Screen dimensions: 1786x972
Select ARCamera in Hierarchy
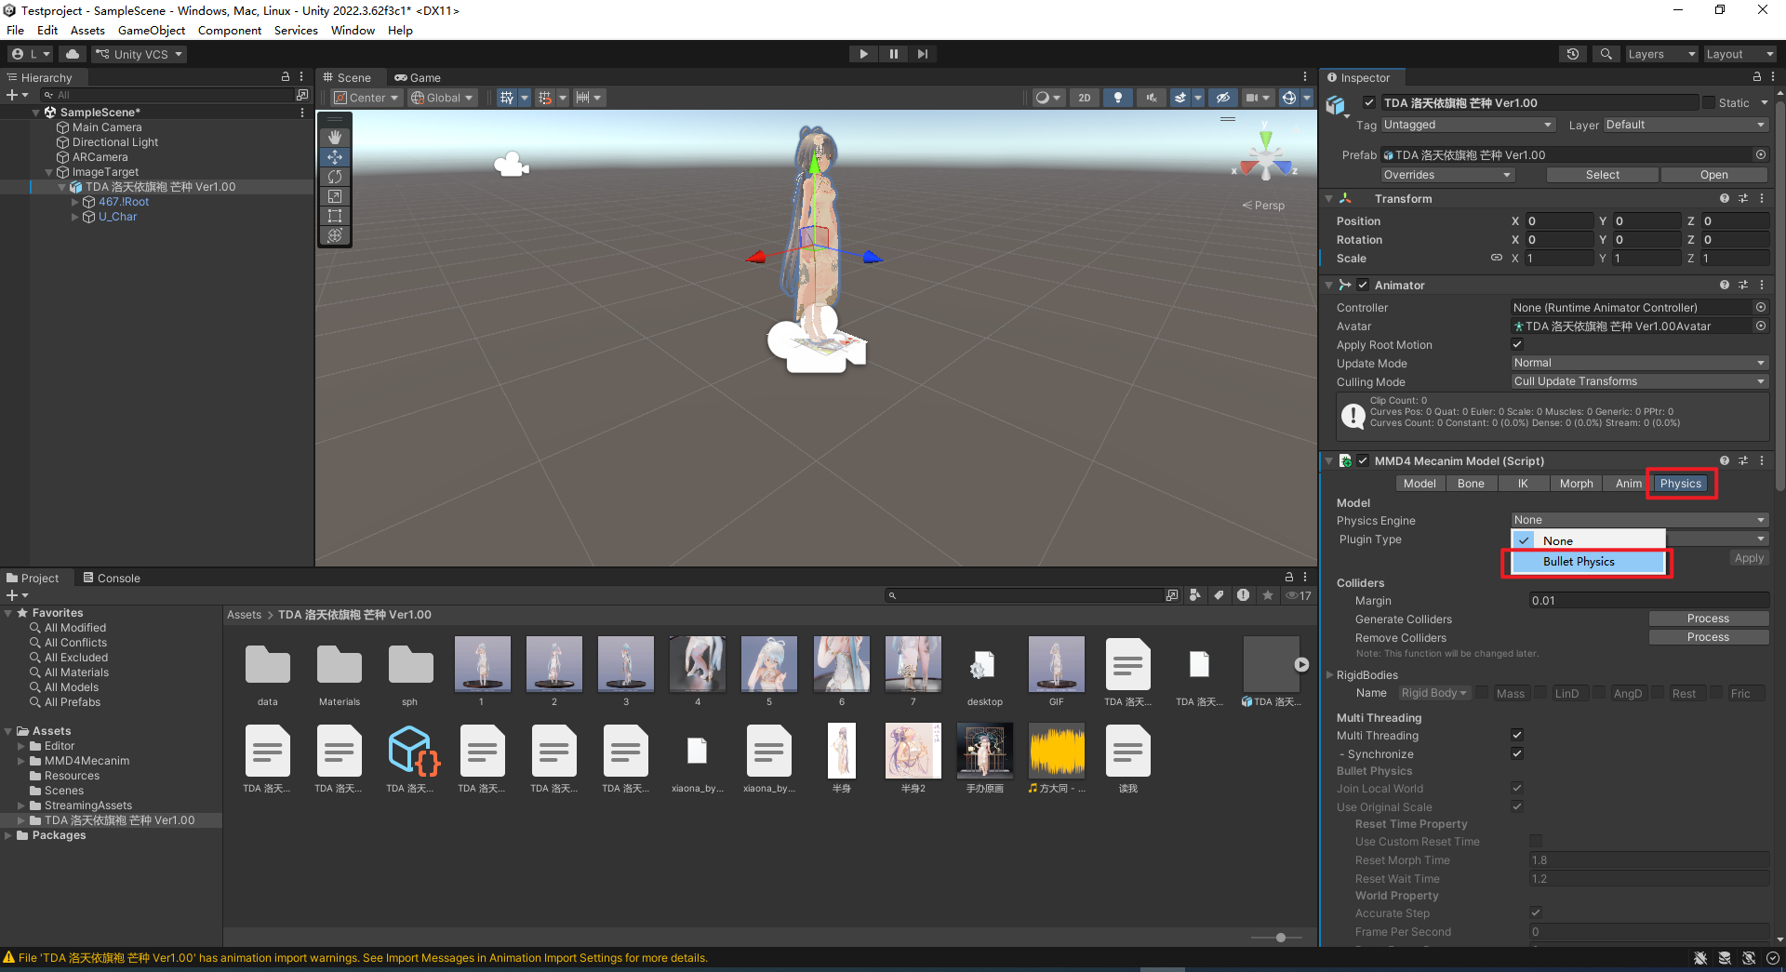(100, 157)
